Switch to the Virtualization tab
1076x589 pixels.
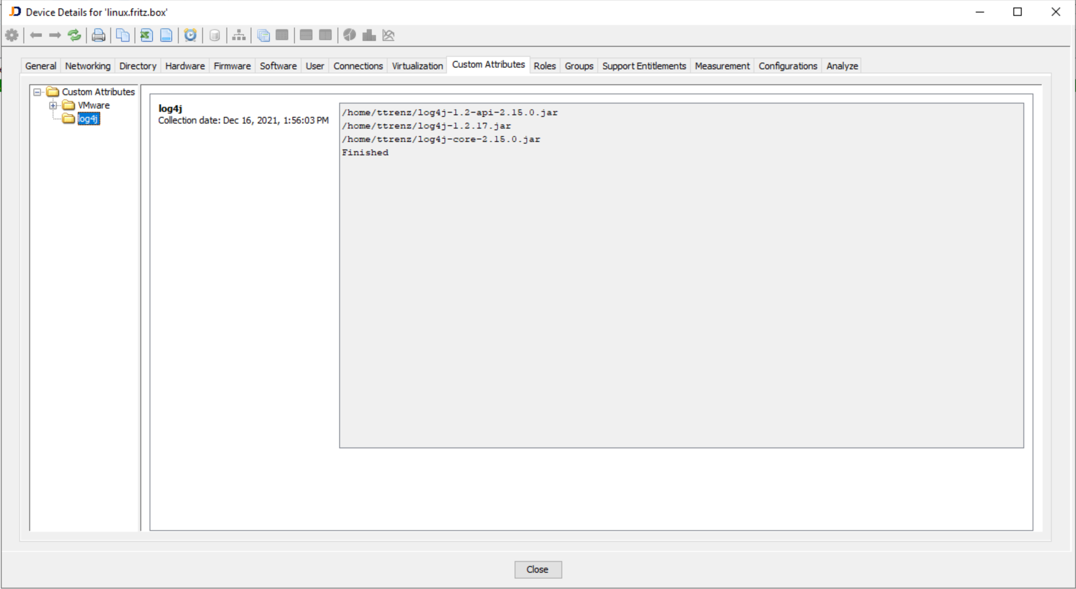point(417,66)
